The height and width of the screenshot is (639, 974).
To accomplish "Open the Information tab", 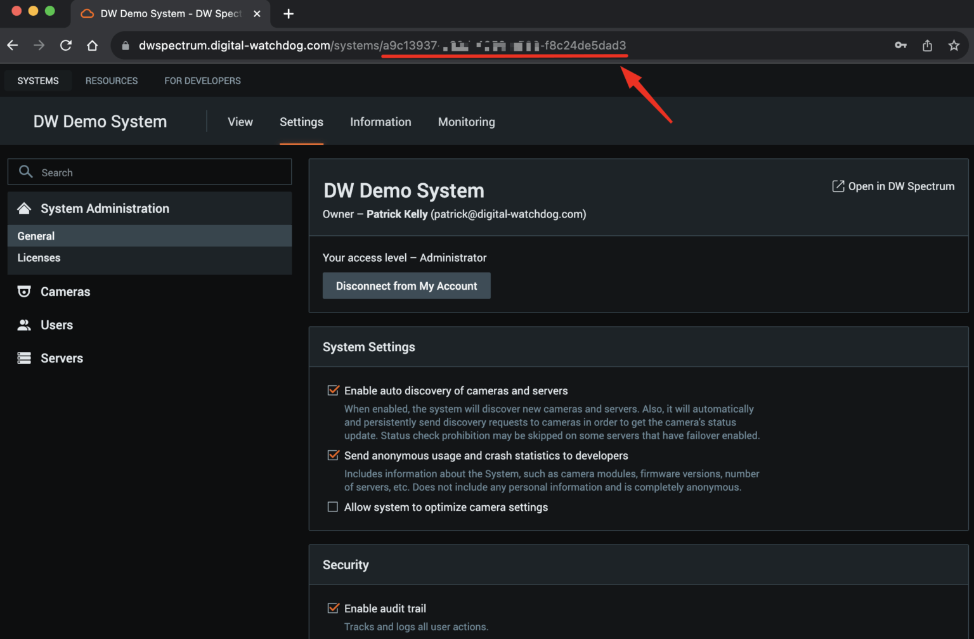I will coord(380,122).
